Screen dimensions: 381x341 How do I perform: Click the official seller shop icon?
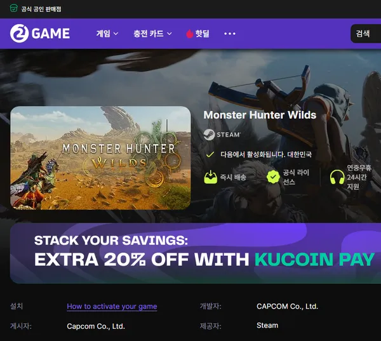[13, 8]
